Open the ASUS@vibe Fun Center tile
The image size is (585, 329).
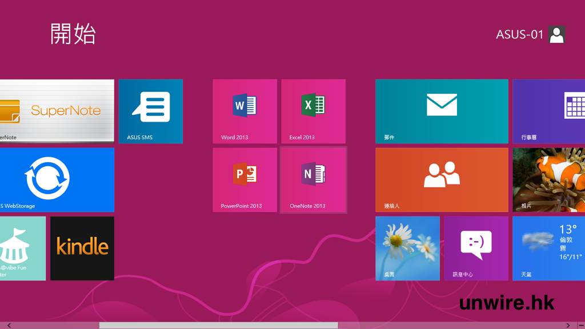click(22, 248)
